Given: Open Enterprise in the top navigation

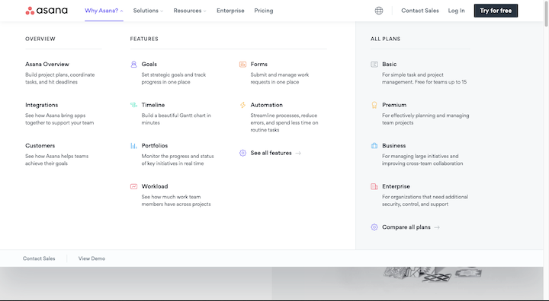Looking at the screenshot, I should pos(230,11).
